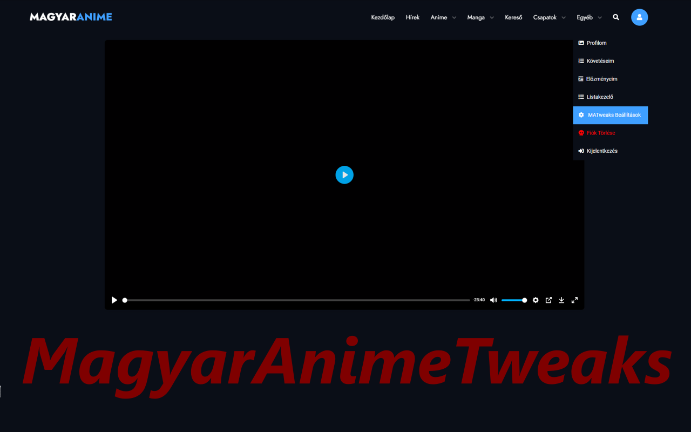Enter fullscreen mode

[x=574, y=300]
